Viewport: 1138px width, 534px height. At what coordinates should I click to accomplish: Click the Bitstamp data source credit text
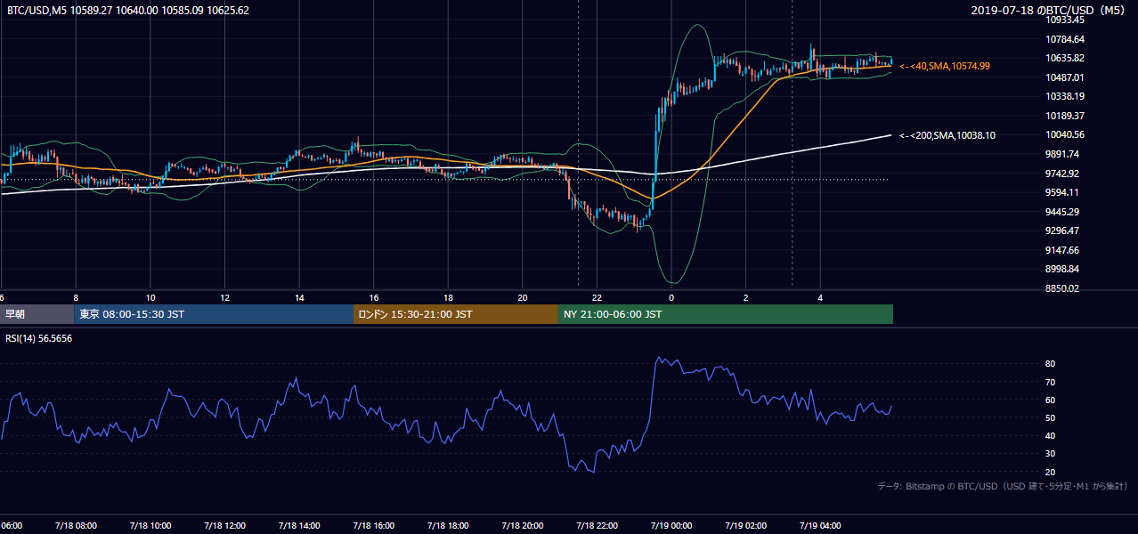click(1003, 486)
